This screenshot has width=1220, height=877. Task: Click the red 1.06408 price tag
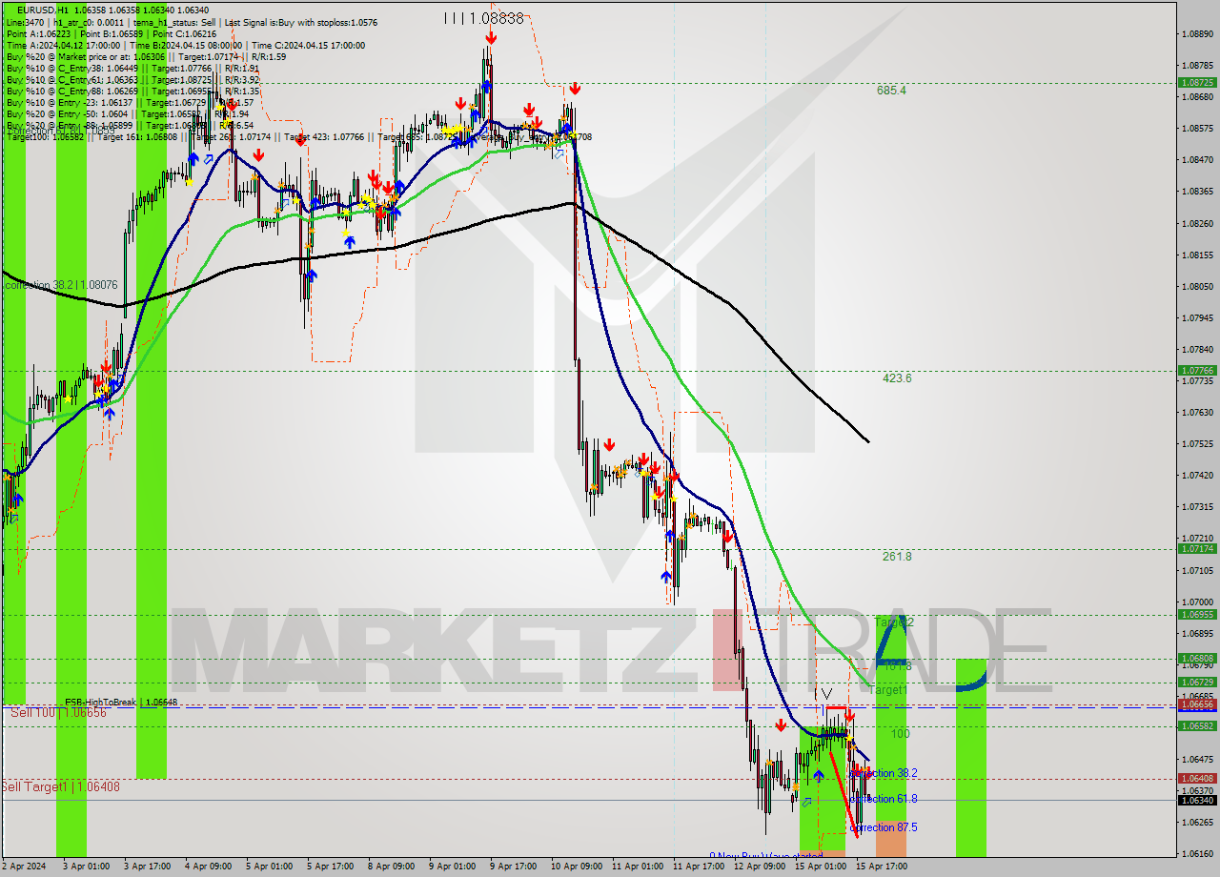tap(1197, 779)
